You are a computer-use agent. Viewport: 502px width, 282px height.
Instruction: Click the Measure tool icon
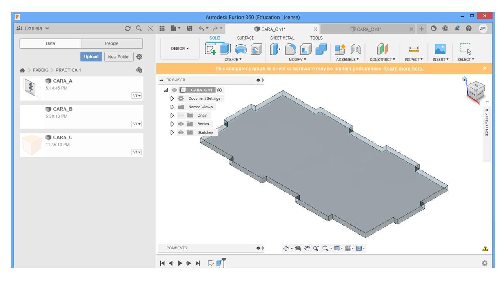pyautogui.click(x=414, y=49)
